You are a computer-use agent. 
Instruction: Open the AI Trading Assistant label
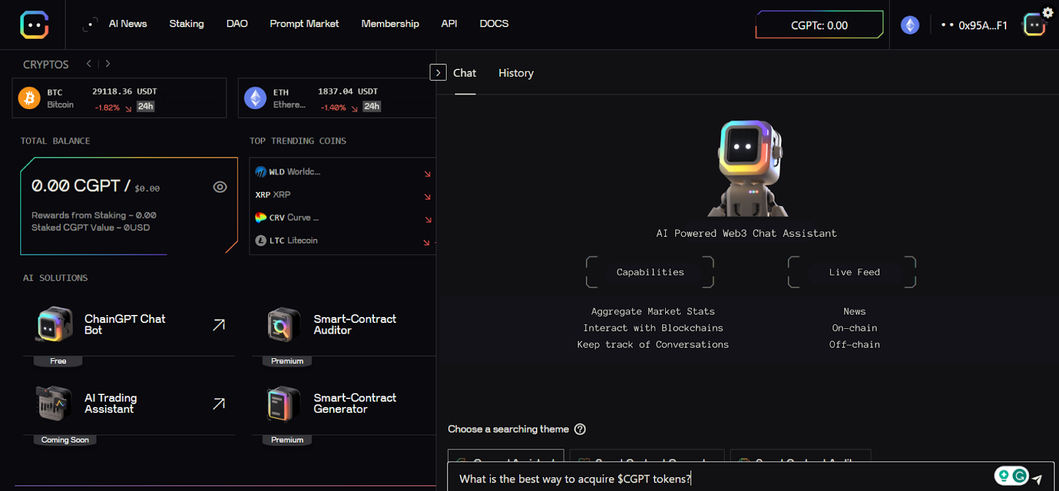pos(111,403)
